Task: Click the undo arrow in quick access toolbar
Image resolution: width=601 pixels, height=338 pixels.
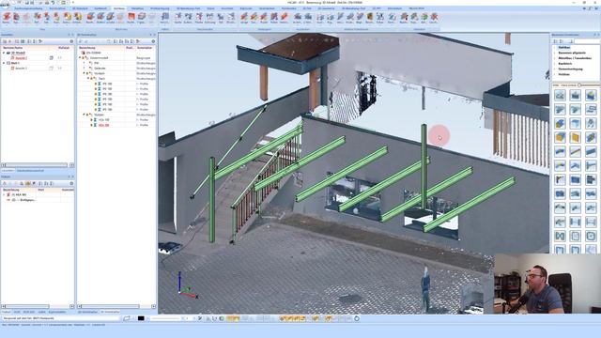Action: point(53,2)
